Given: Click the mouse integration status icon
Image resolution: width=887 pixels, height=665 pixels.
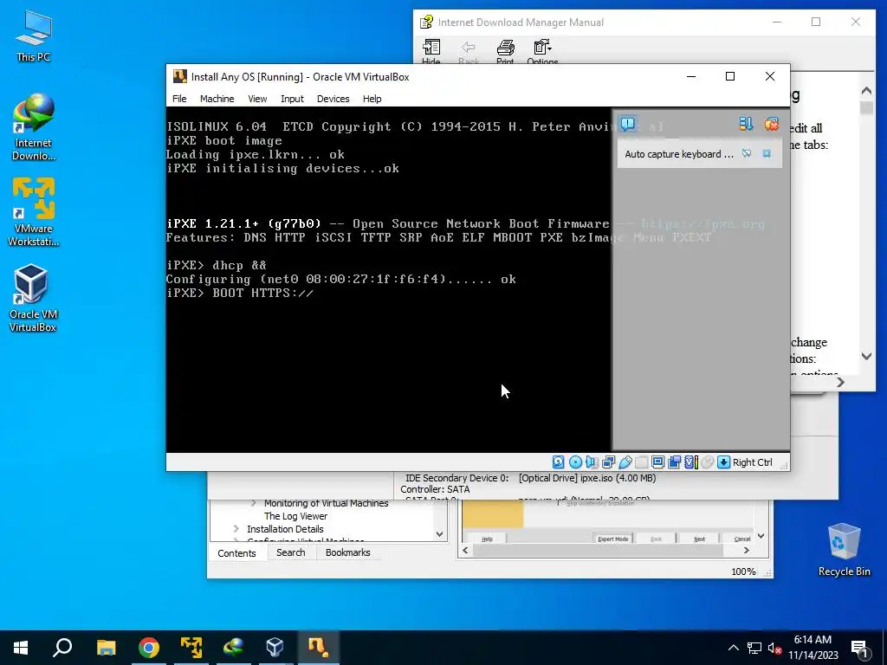Looking at the screenshot, I should 707,462.
